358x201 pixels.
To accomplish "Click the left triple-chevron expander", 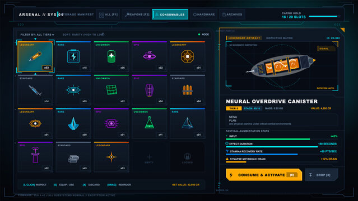I will point(21,25).
